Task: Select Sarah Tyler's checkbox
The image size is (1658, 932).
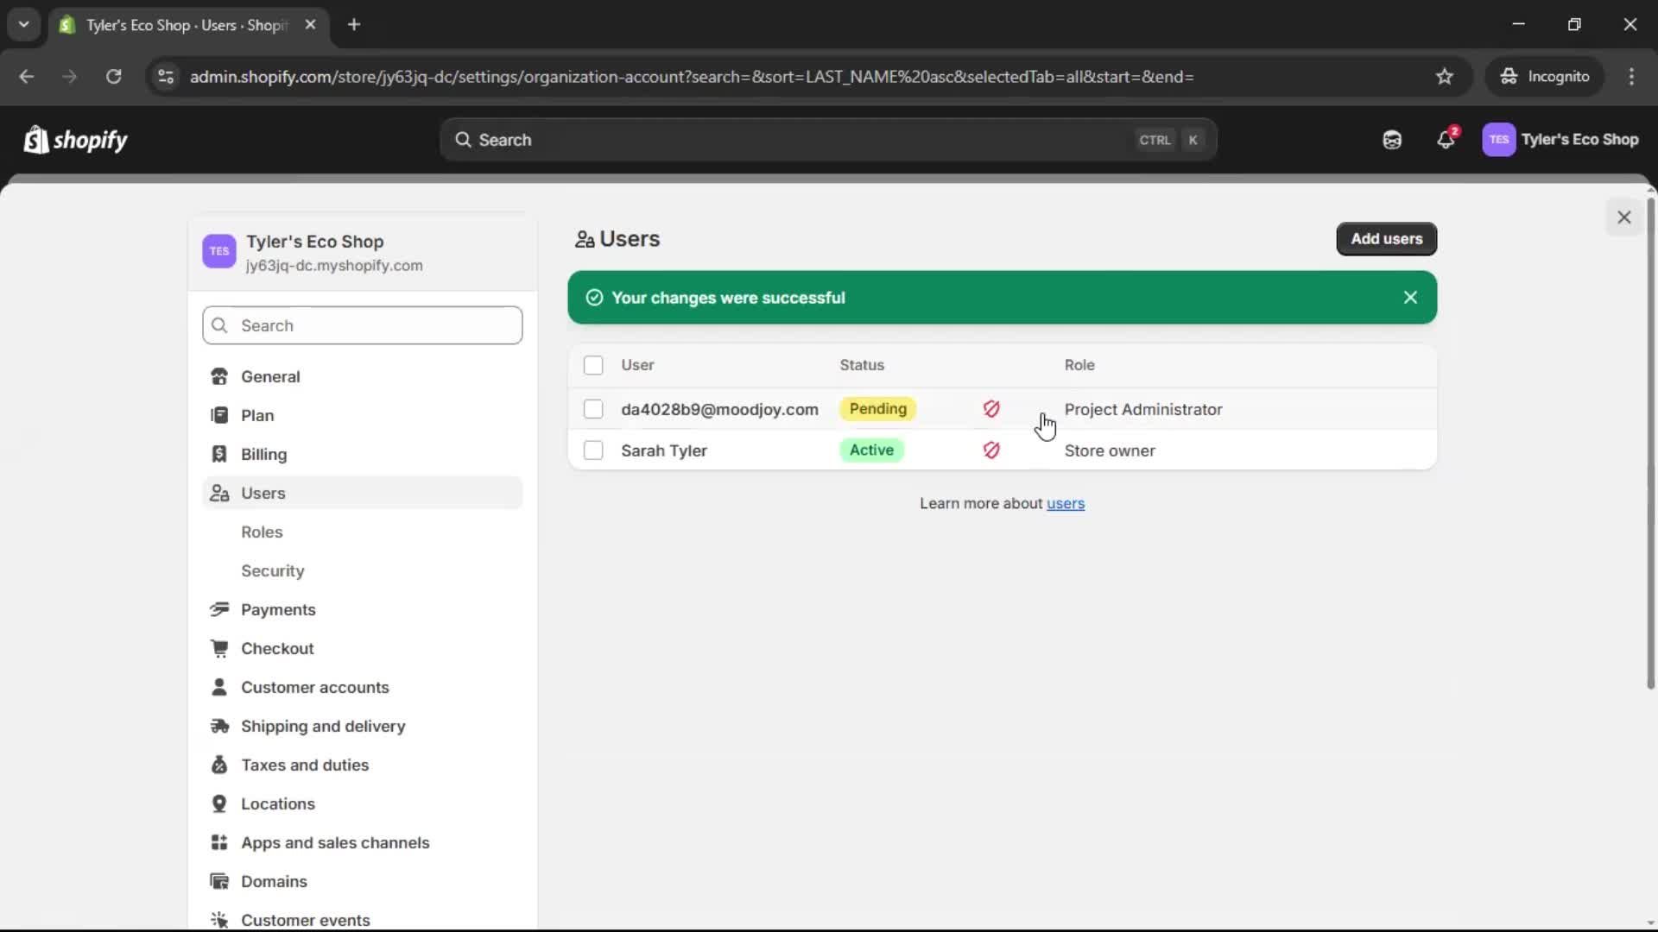Action: (593, 450)
